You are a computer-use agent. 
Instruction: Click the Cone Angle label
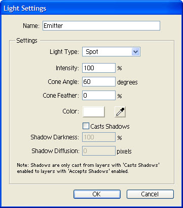63,82
